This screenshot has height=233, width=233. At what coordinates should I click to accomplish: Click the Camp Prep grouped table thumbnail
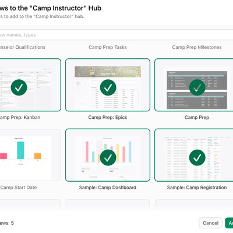[194, 85]
